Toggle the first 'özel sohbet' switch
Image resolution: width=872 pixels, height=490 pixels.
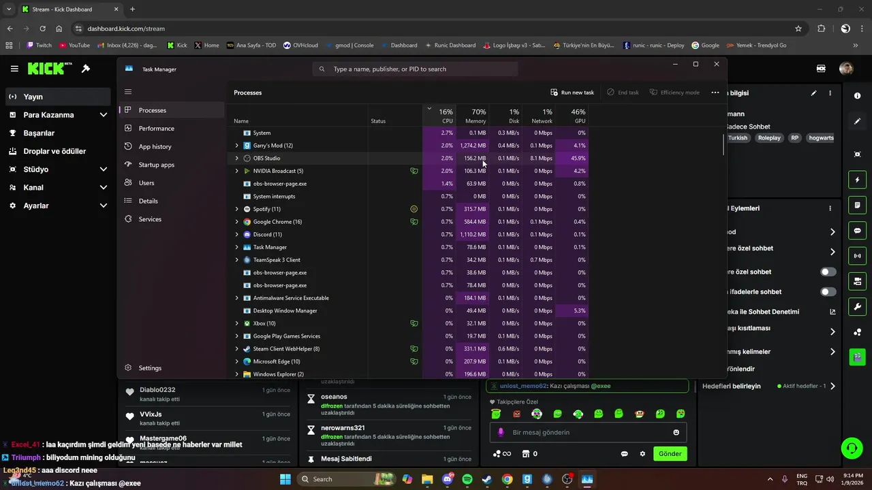(828, 272)
